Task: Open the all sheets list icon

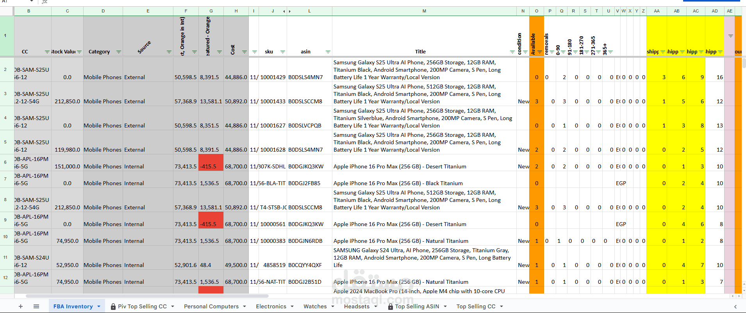Action: (36, 306)
